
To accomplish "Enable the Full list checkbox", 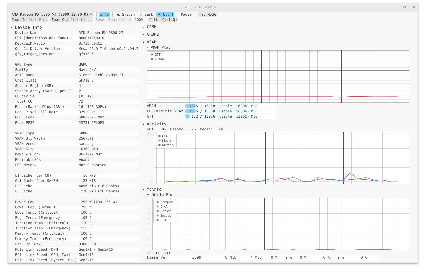I will click(149, 253).
